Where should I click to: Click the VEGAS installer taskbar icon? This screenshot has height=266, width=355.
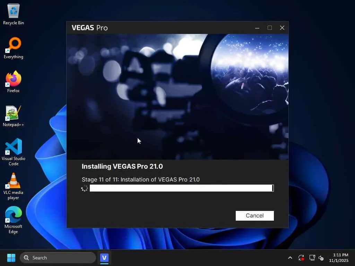(104, 258)
